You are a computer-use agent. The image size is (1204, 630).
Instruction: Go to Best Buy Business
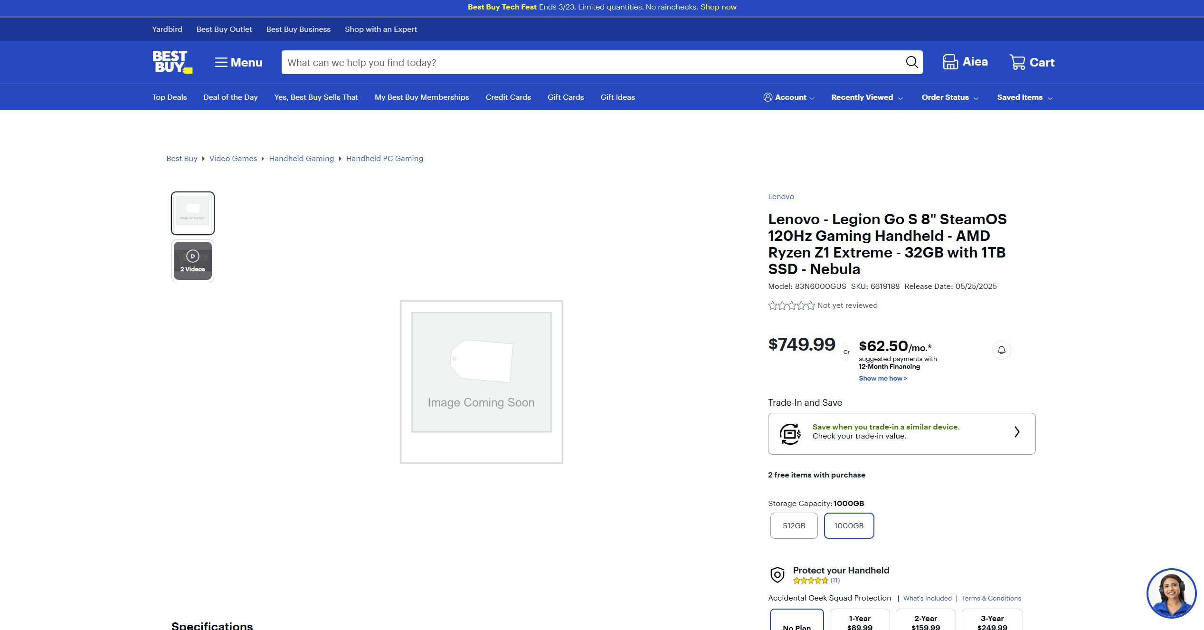pos(298,29)
